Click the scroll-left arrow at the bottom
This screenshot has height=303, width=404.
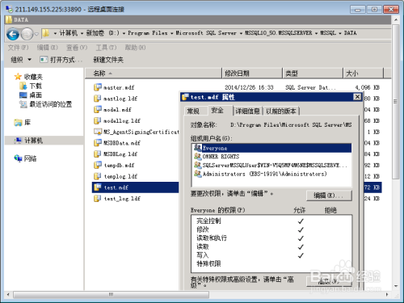[8, 294]
